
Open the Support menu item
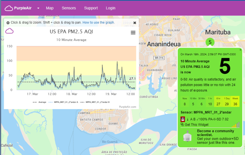coord(91,8)
